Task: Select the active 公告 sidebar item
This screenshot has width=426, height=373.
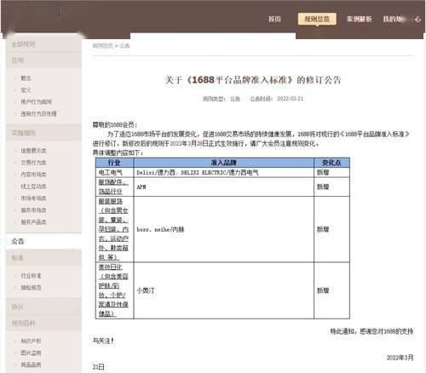Action: tap(43, 241)
